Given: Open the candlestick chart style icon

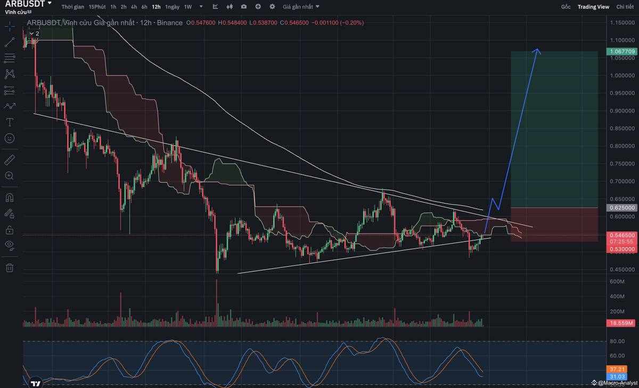Looking at the screenshot, I should (230, 7).
